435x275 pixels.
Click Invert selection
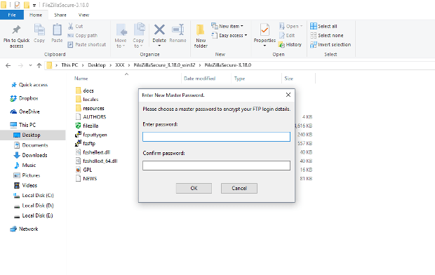point(330,44)
